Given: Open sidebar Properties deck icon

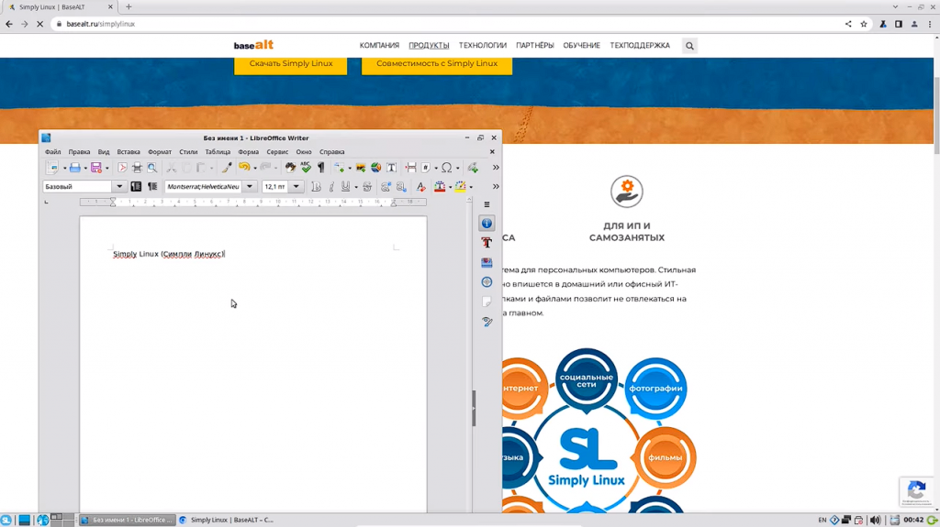Looking at the screenshot, I should tap(487, 224).
